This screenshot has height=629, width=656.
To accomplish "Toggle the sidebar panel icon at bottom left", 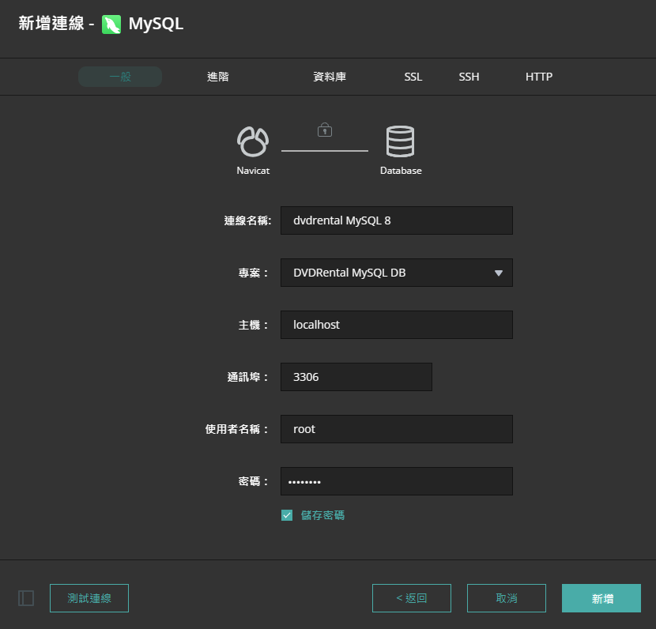I will coord(26,598).
